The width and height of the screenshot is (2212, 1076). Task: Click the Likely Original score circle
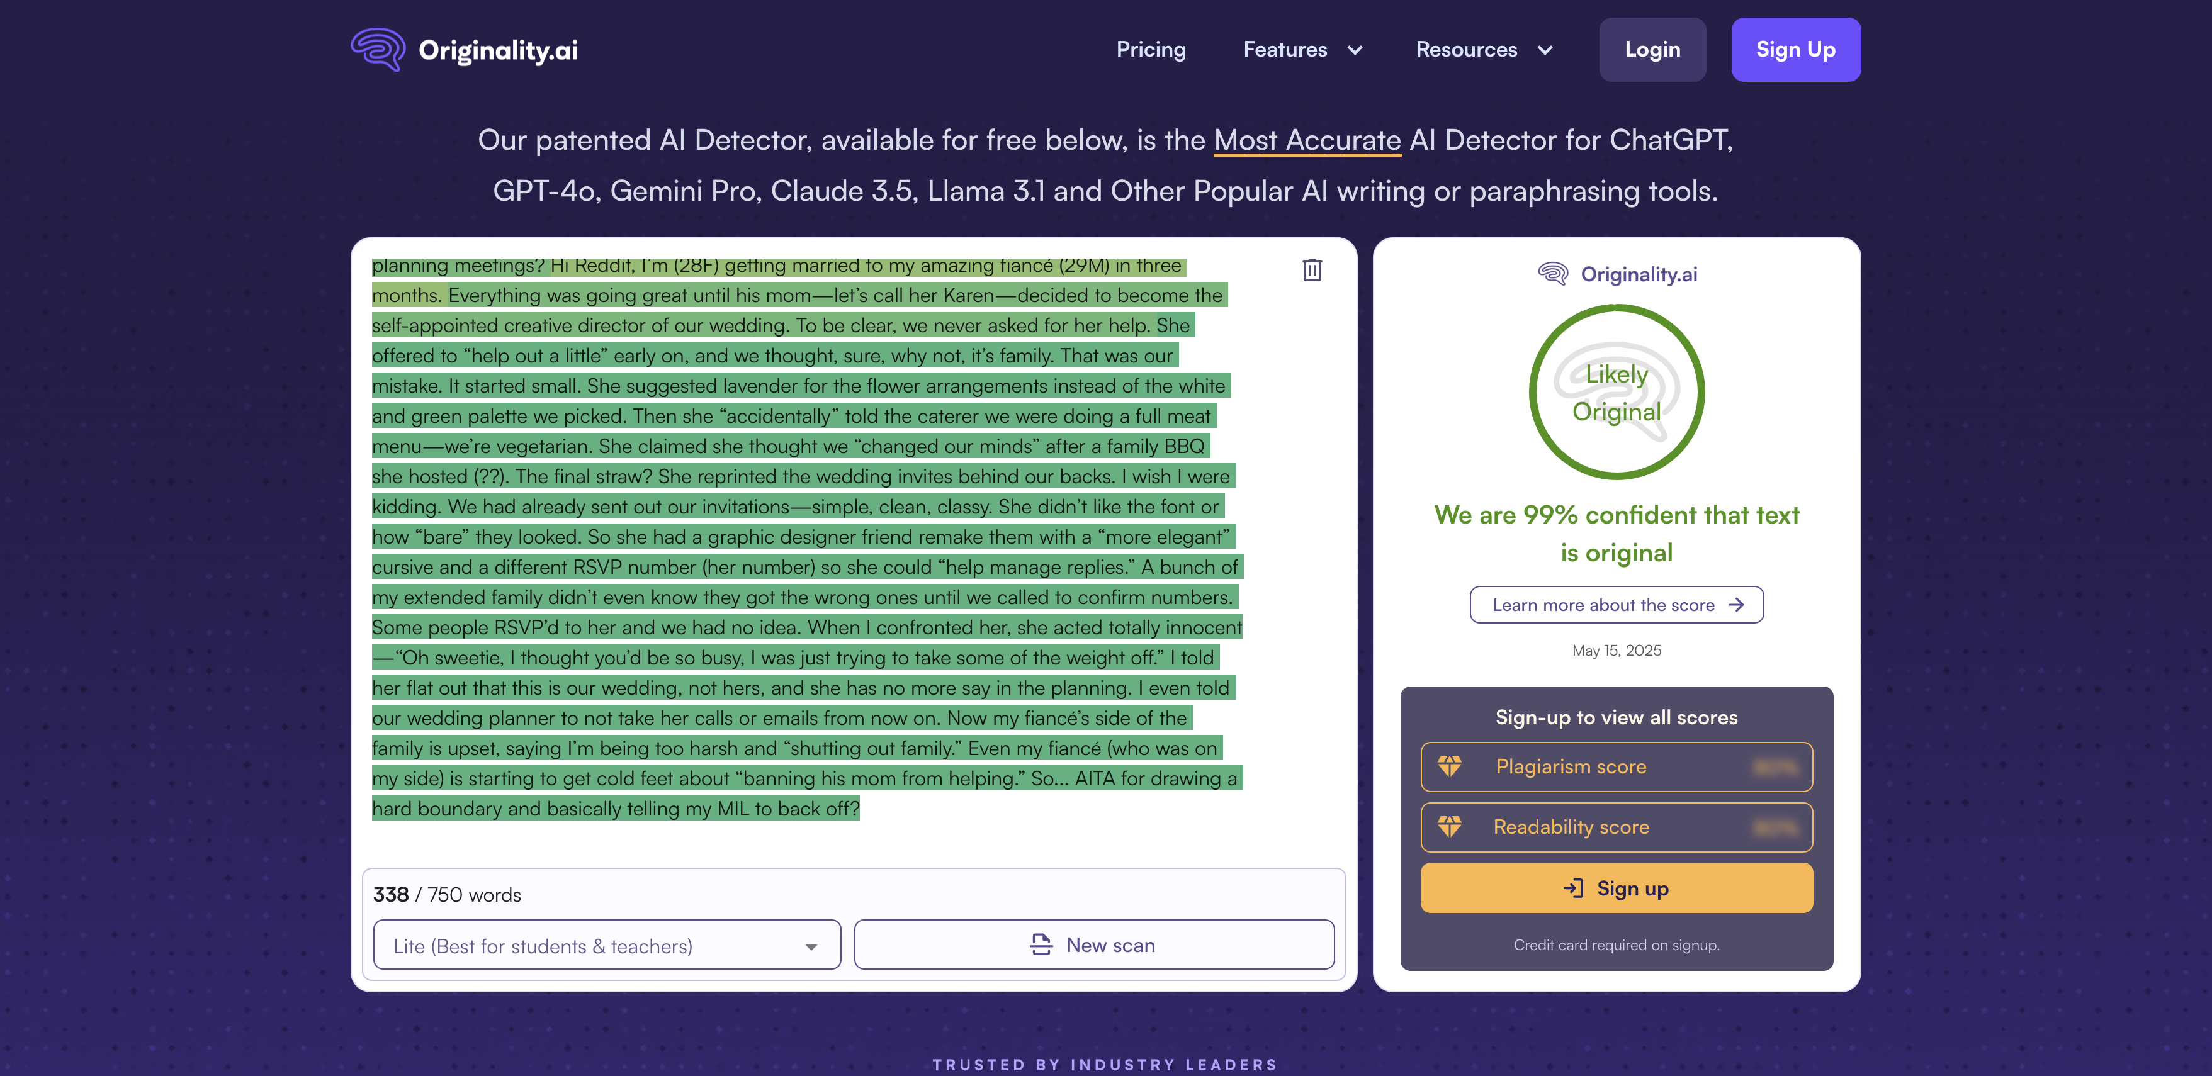(x=1616, y=392)
